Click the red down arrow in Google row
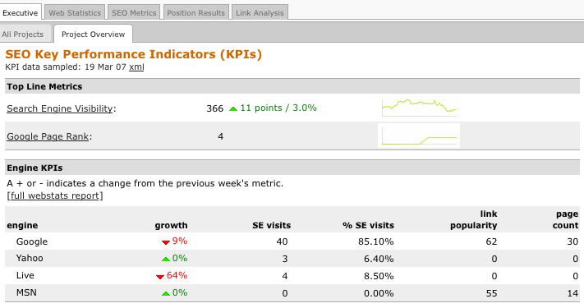Image resolution: width=584 pixels, height=308 pixels. click(166, 242)
